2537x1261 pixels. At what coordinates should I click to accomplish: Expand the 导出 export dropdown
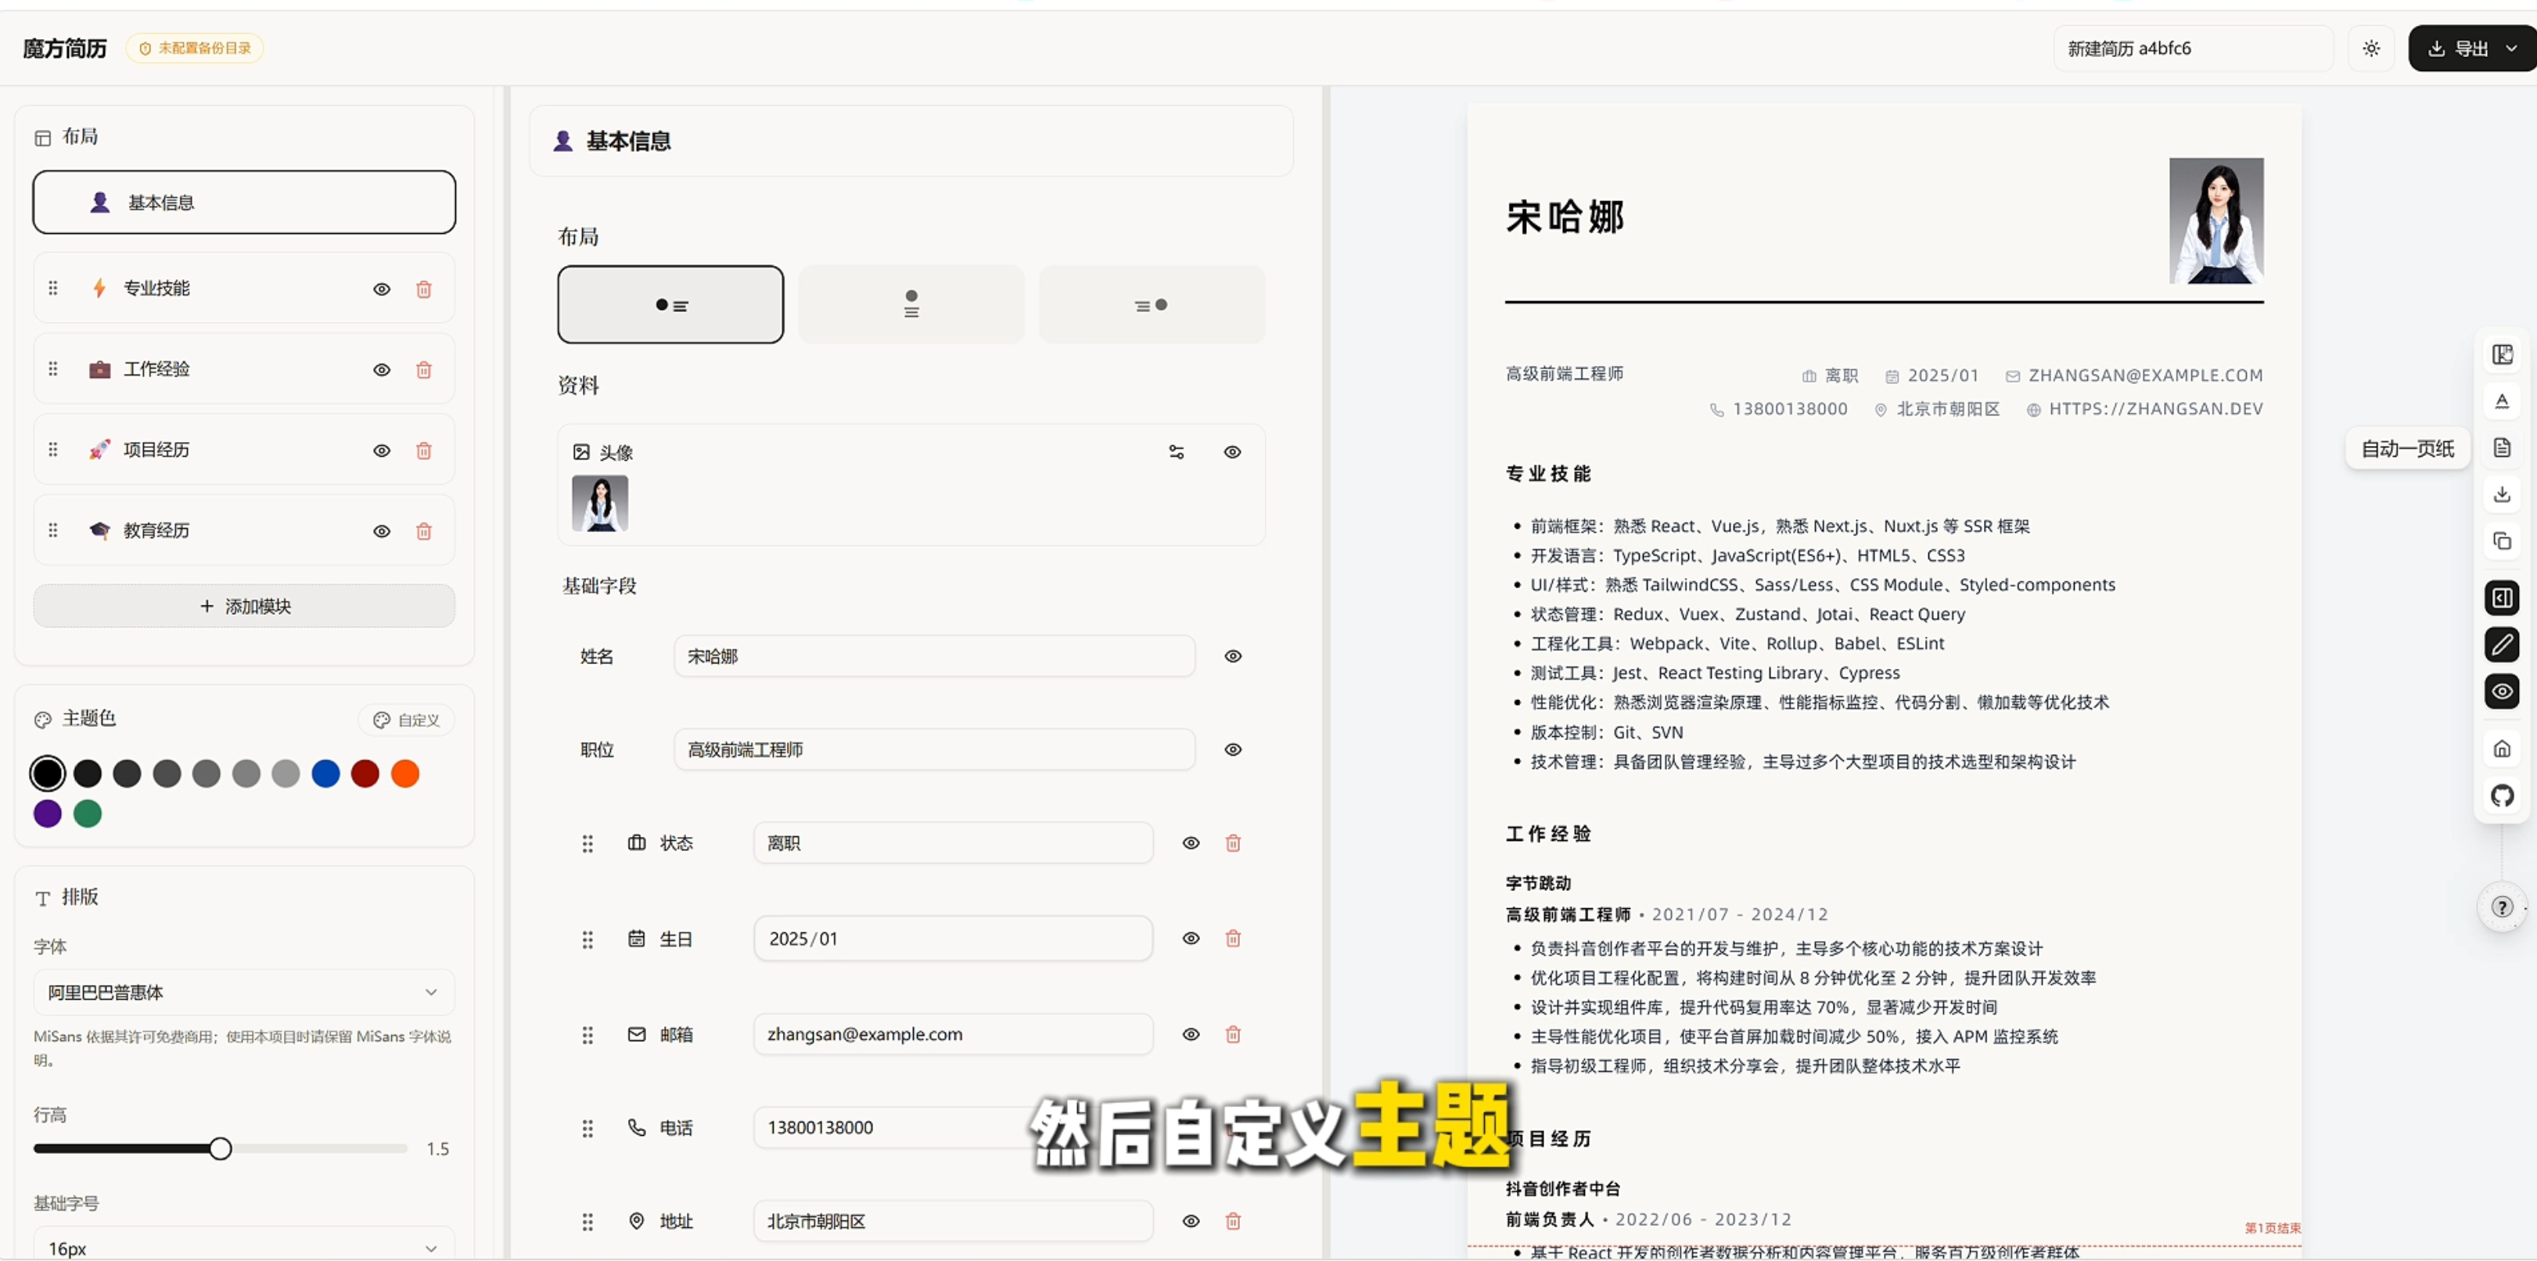coord(2511,48)
